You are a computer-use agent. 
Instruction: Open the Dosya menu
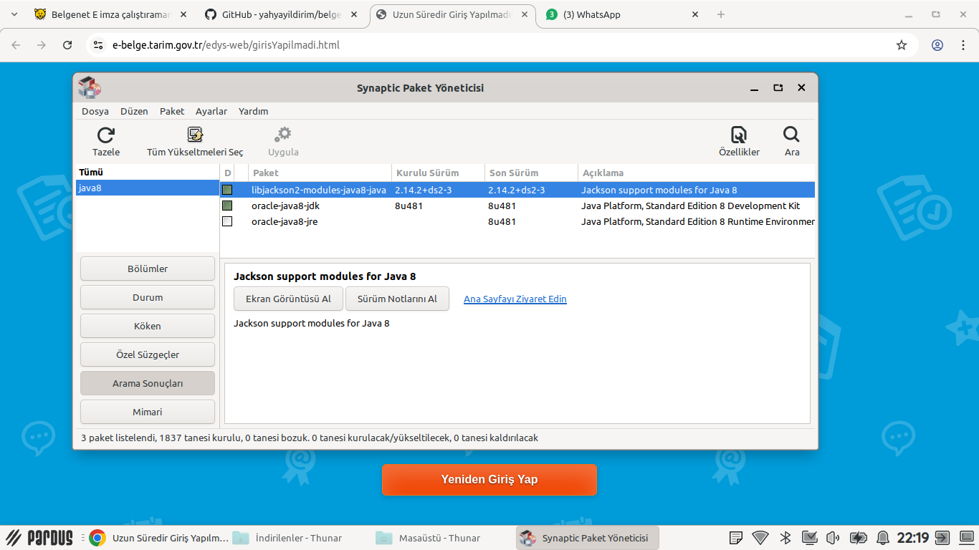click(x=95, y=112)
